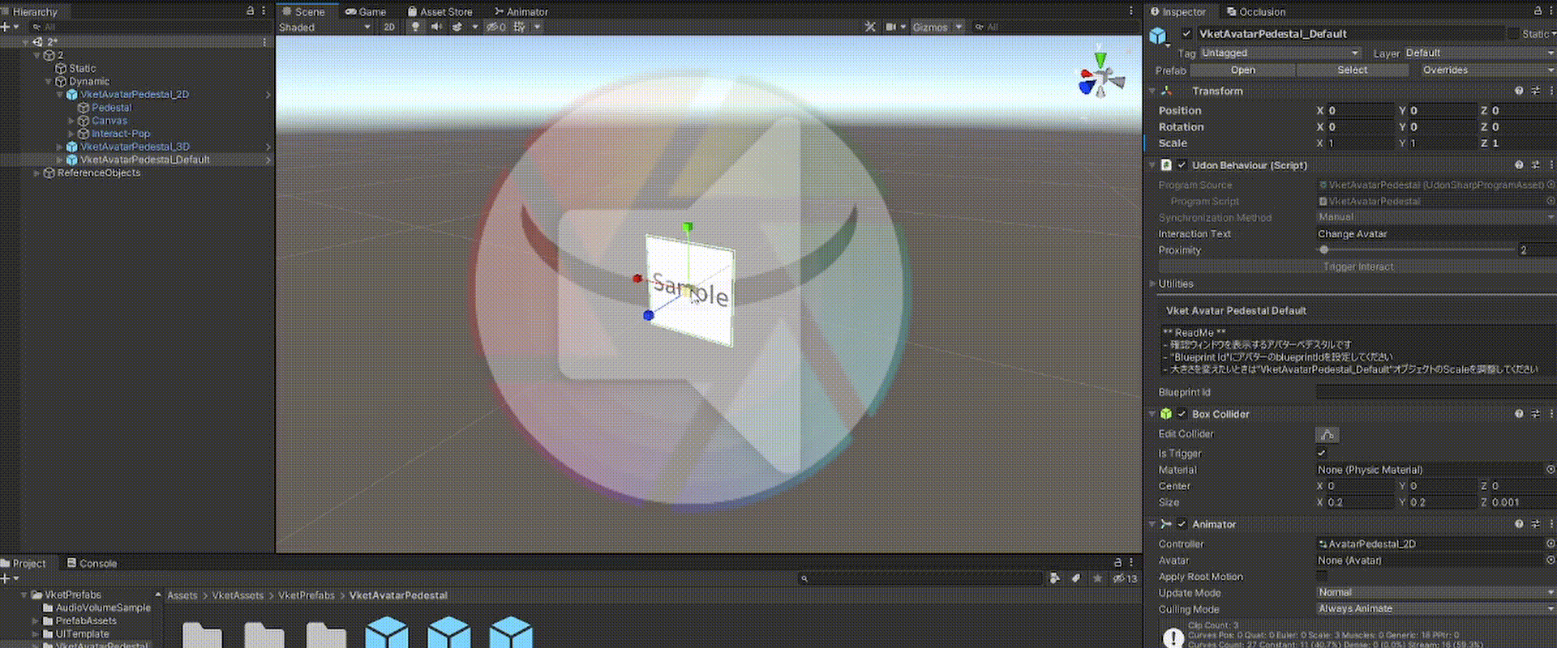Lock the Inspector panel with the padlock icon
Image resolution: width=1557 pixels, height=648 pixels.
point(1538,11)
